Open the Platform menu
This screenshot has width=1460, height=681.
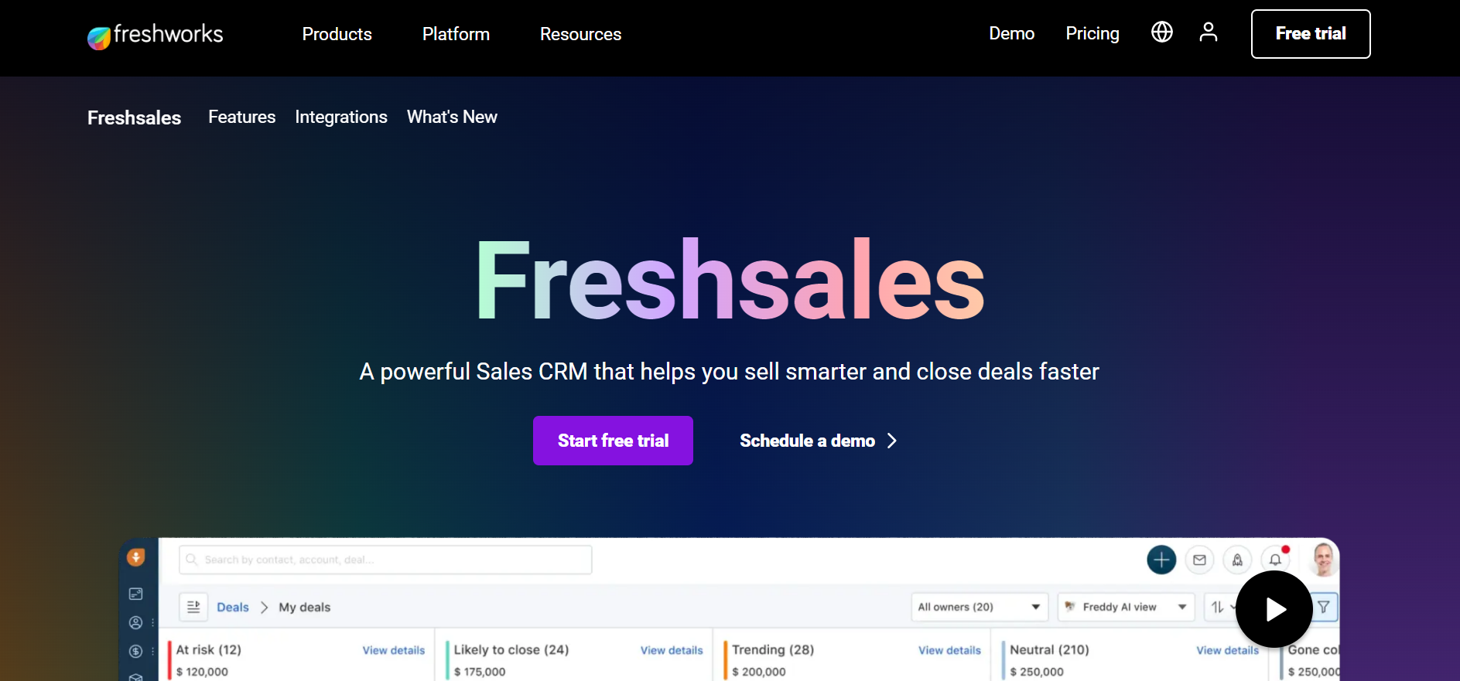coord(456,34)
